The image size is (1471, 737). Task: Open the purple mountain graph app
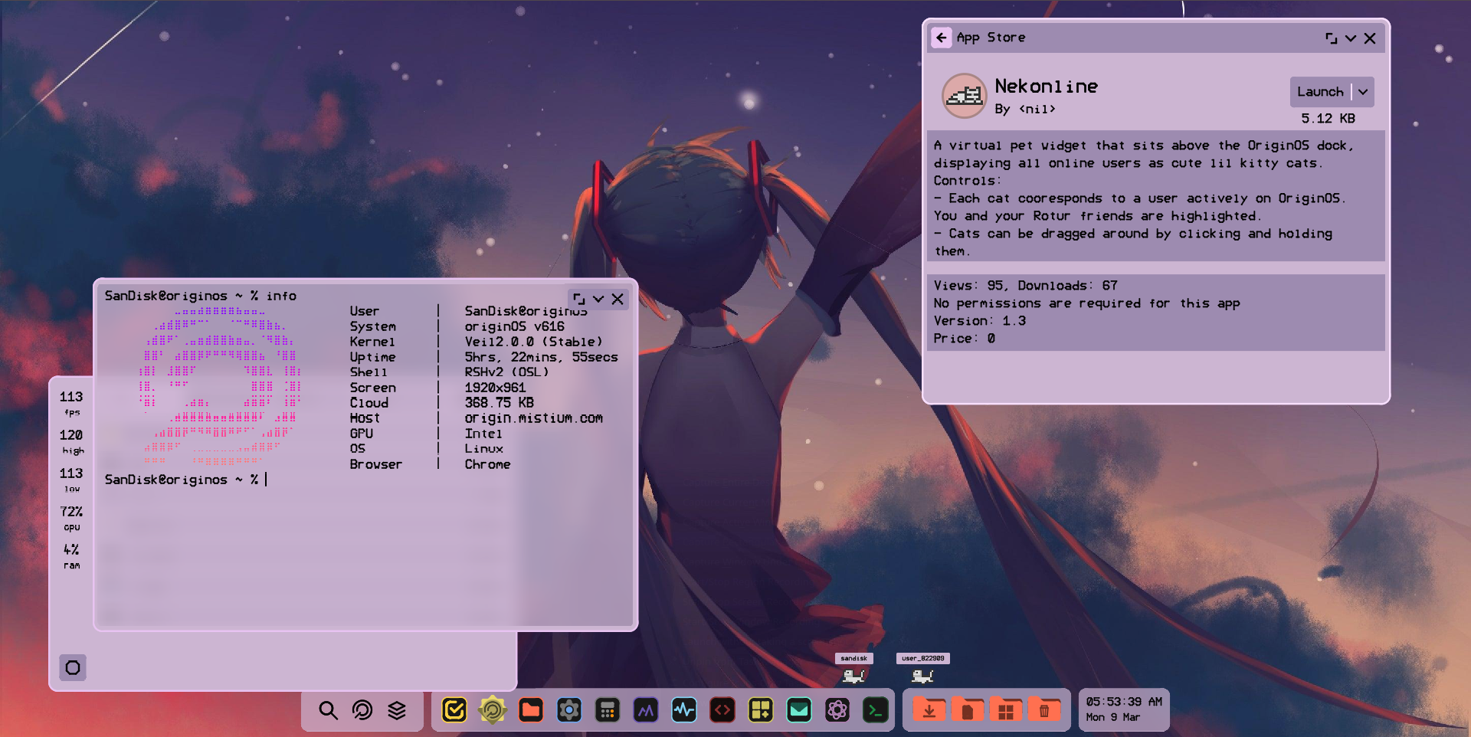pos(646,710)
